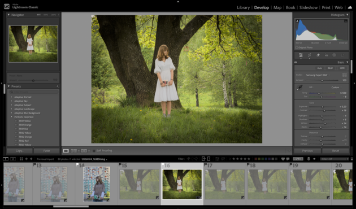This screenshot has height=209, width=356.
Task: Click the comments filter speech bubble icon
Action: point(288,159)
